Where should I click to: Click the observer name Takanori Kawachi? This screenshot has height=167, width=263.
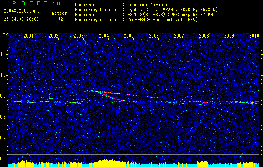(148, 5)
